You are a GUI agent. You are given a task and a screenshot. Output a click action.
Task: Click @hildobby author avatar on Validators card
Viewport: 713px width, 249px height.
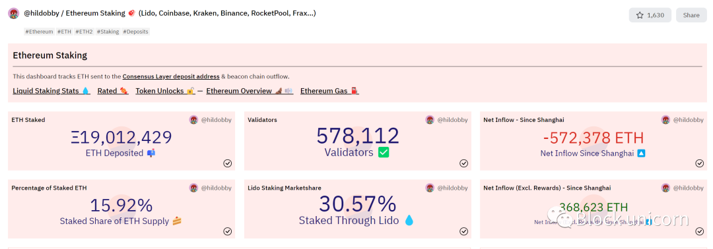(430, 120)
